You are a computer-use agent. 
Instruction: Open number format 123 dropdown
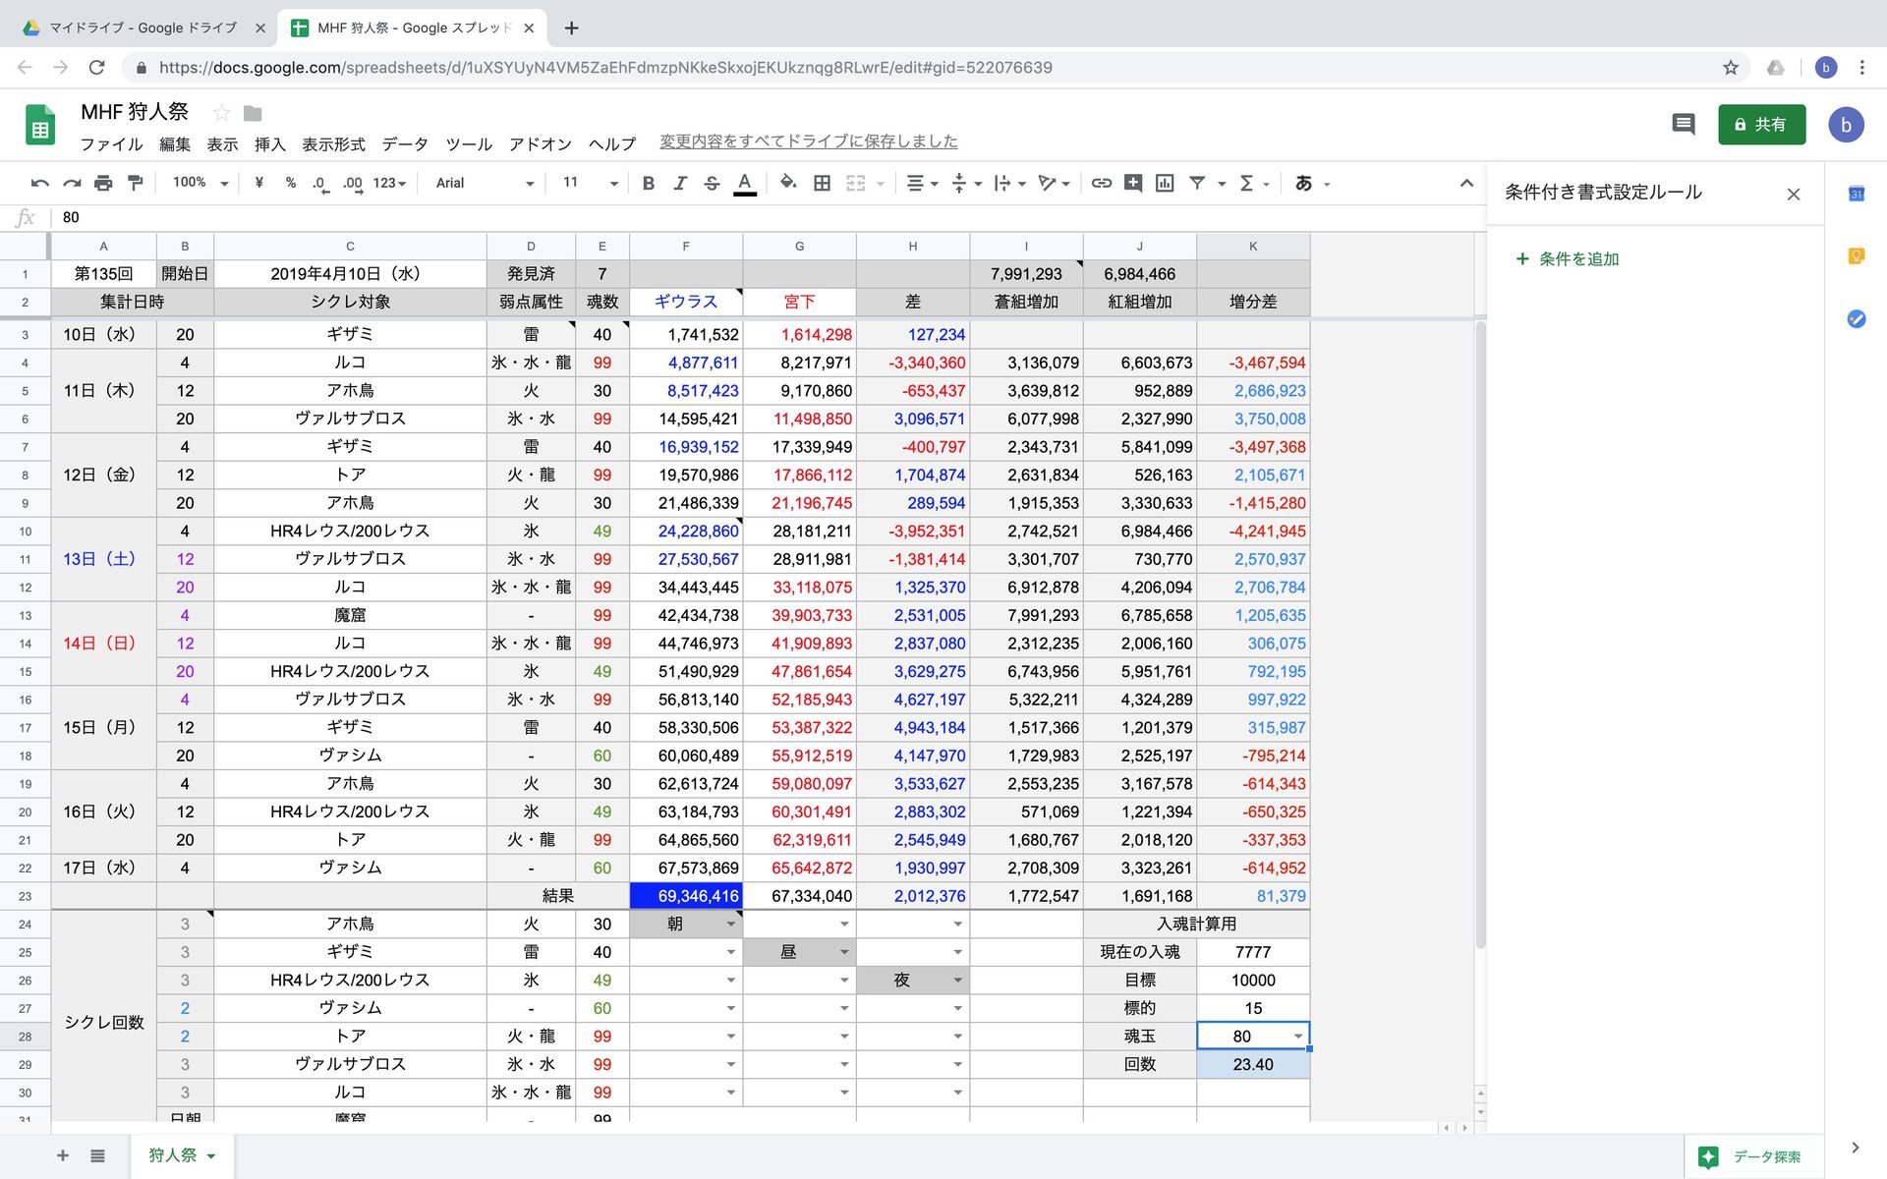coord(389,183)
